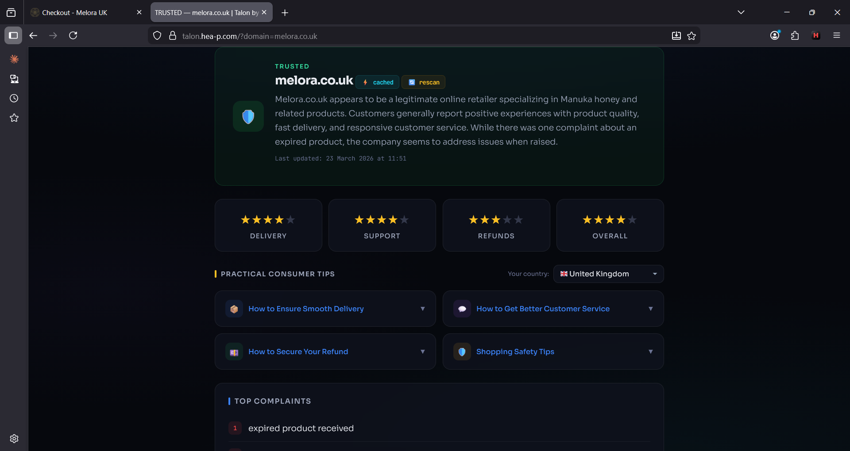Expand How to Secure Your Refund

point(325,352)
